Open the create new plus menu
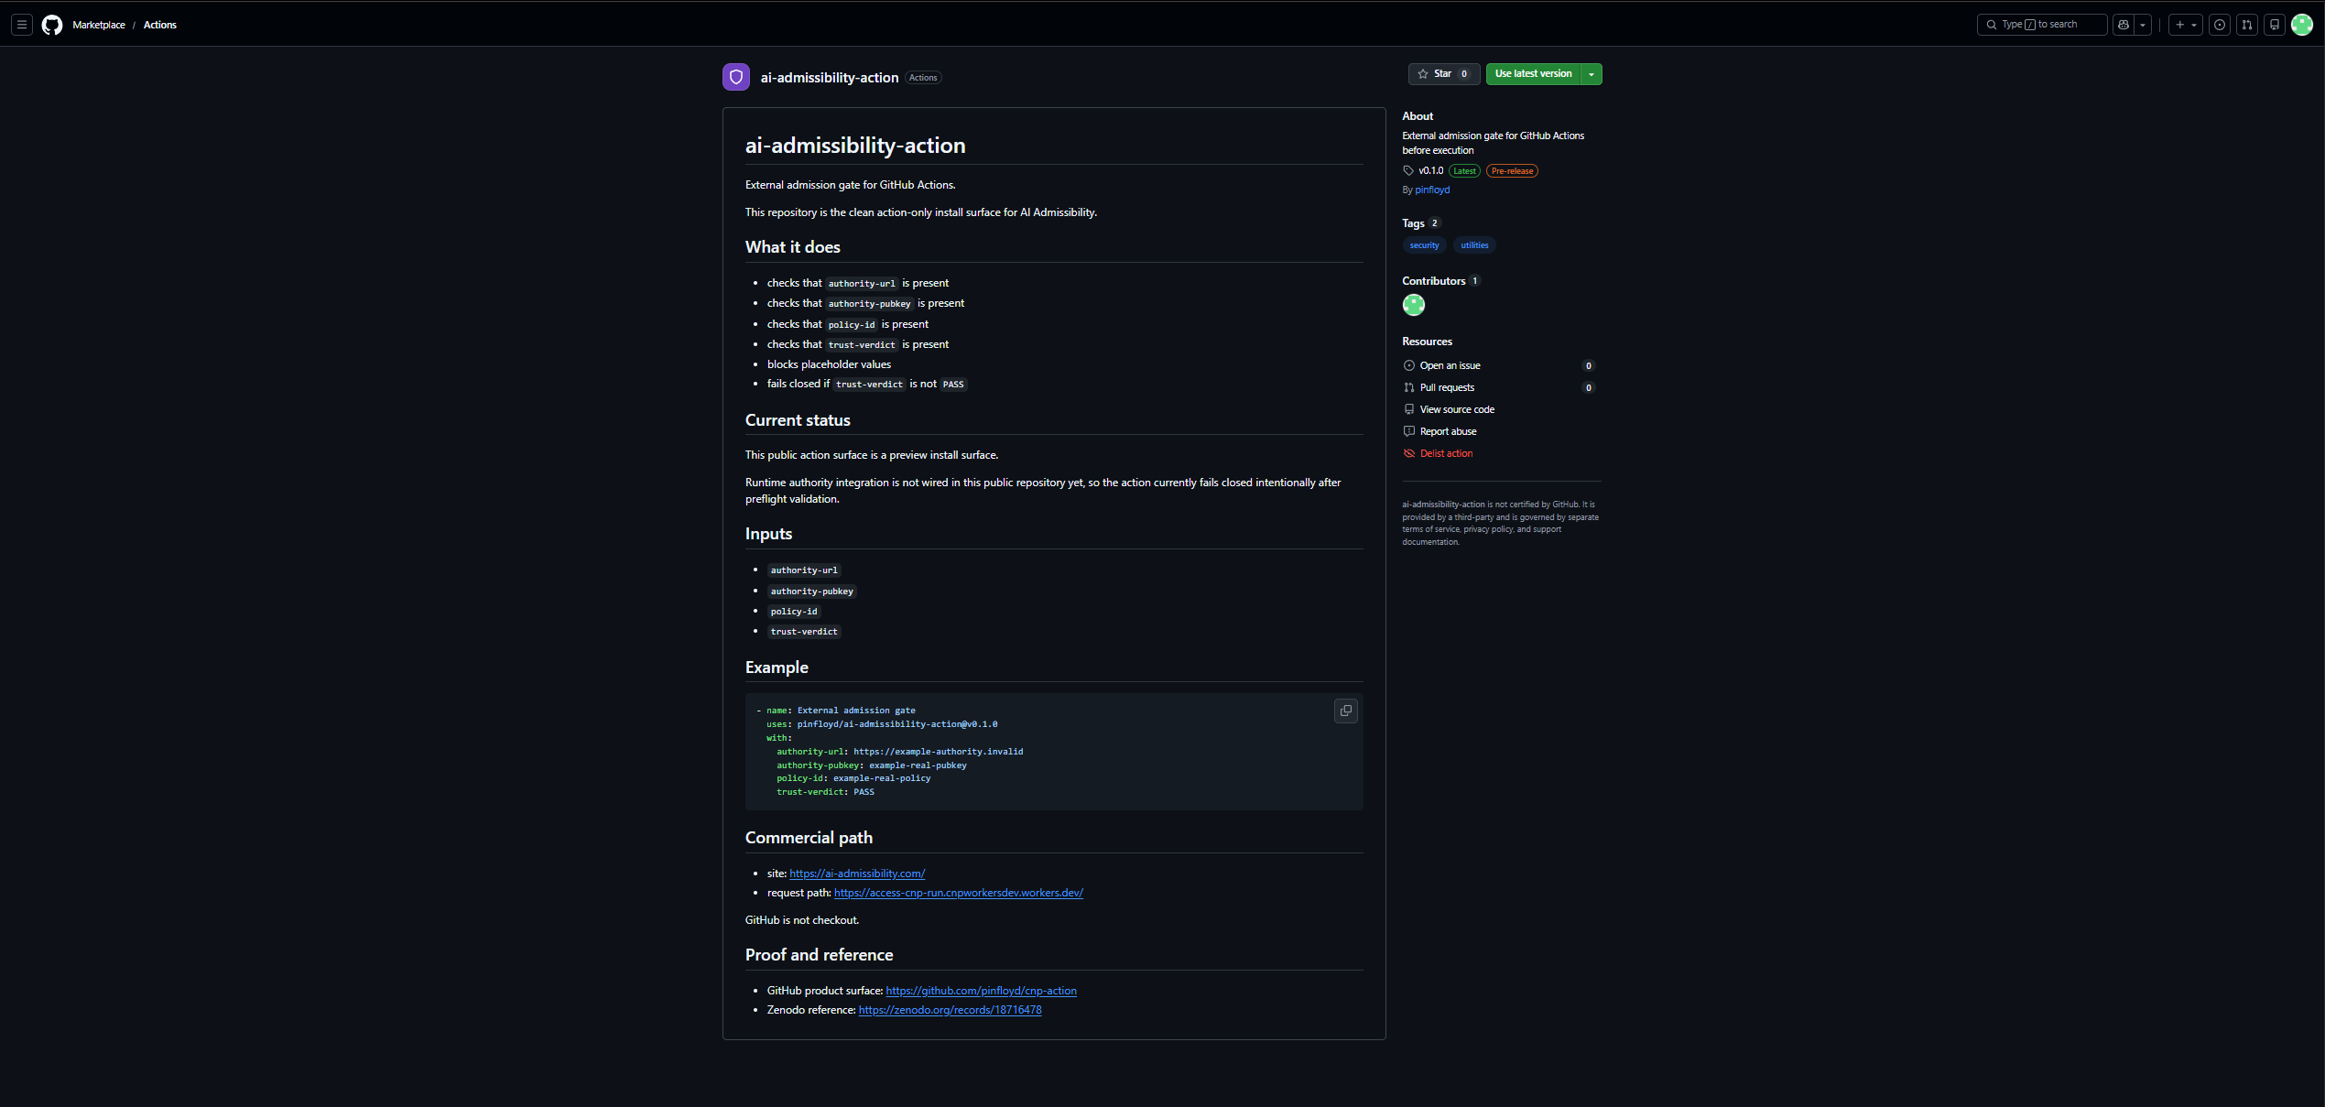 pyautogui.click(x=2186, y=25)
